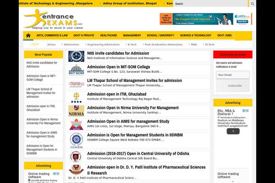
Task: Open NIRMA logo thumbnail
Action: point(76,111)
